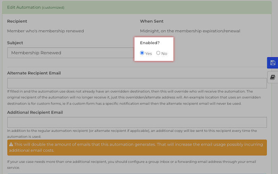The image size is (278, 174).
Task: Click the 'Midnight, on the membership expiration/renewal' text
Action: point(190,31)
